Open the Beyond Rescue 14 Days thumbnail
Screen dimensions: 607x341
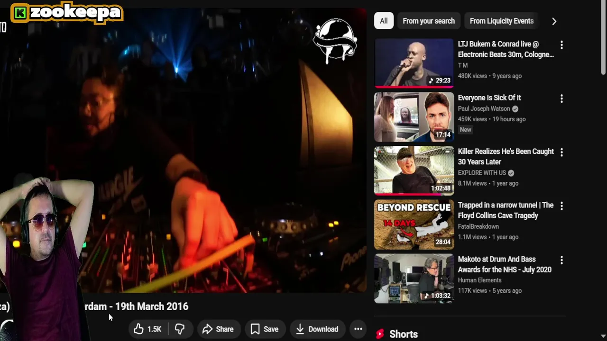414,224
